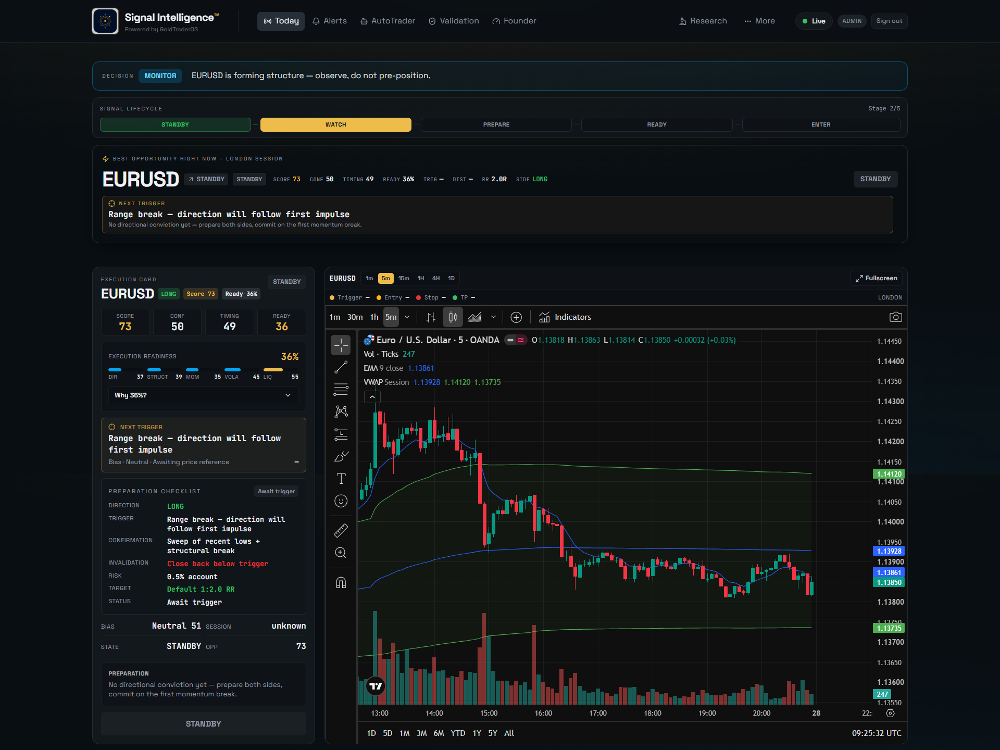Image resolution: width=1000 pixels, height=750 pixels.
Task: Open the emoji icons tool
Action: pos(341,501)
